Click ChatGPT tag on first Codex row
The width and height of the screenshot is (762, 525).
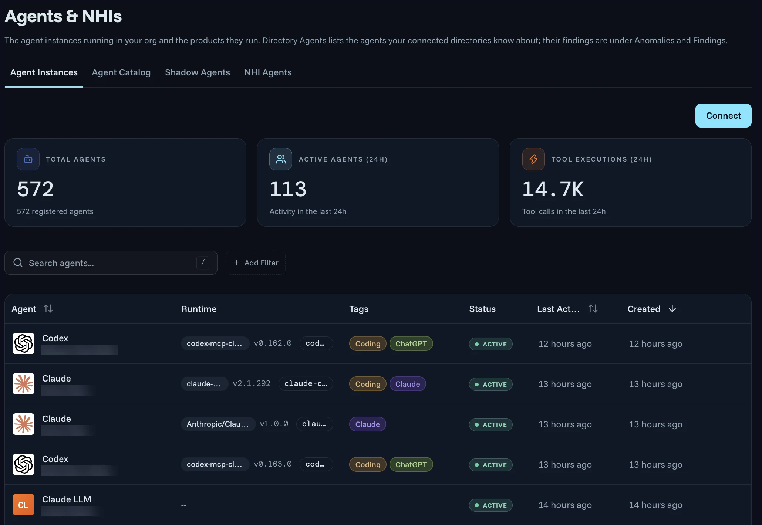tap(411, 343)
